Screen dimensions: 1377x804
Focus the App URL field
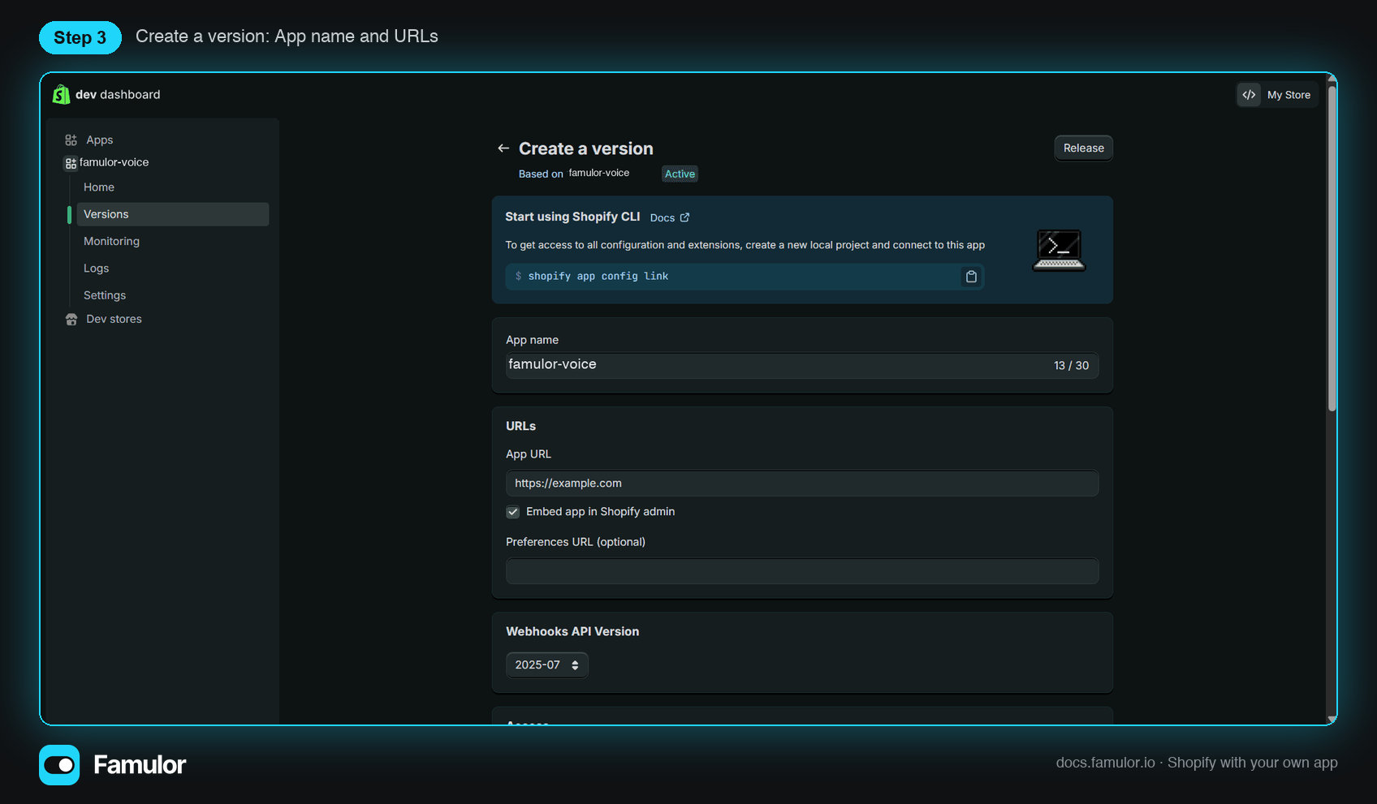802,484
